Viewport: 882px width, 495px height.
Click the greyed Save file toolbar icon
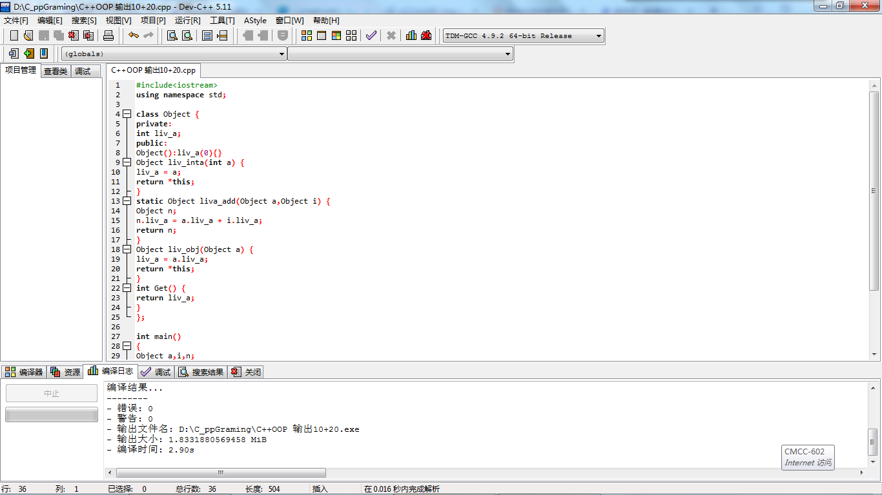pos(43,35)
